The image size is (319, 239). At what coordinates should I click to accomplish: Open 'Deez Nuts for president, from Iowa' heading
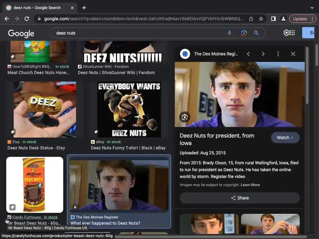click(217, 139)
